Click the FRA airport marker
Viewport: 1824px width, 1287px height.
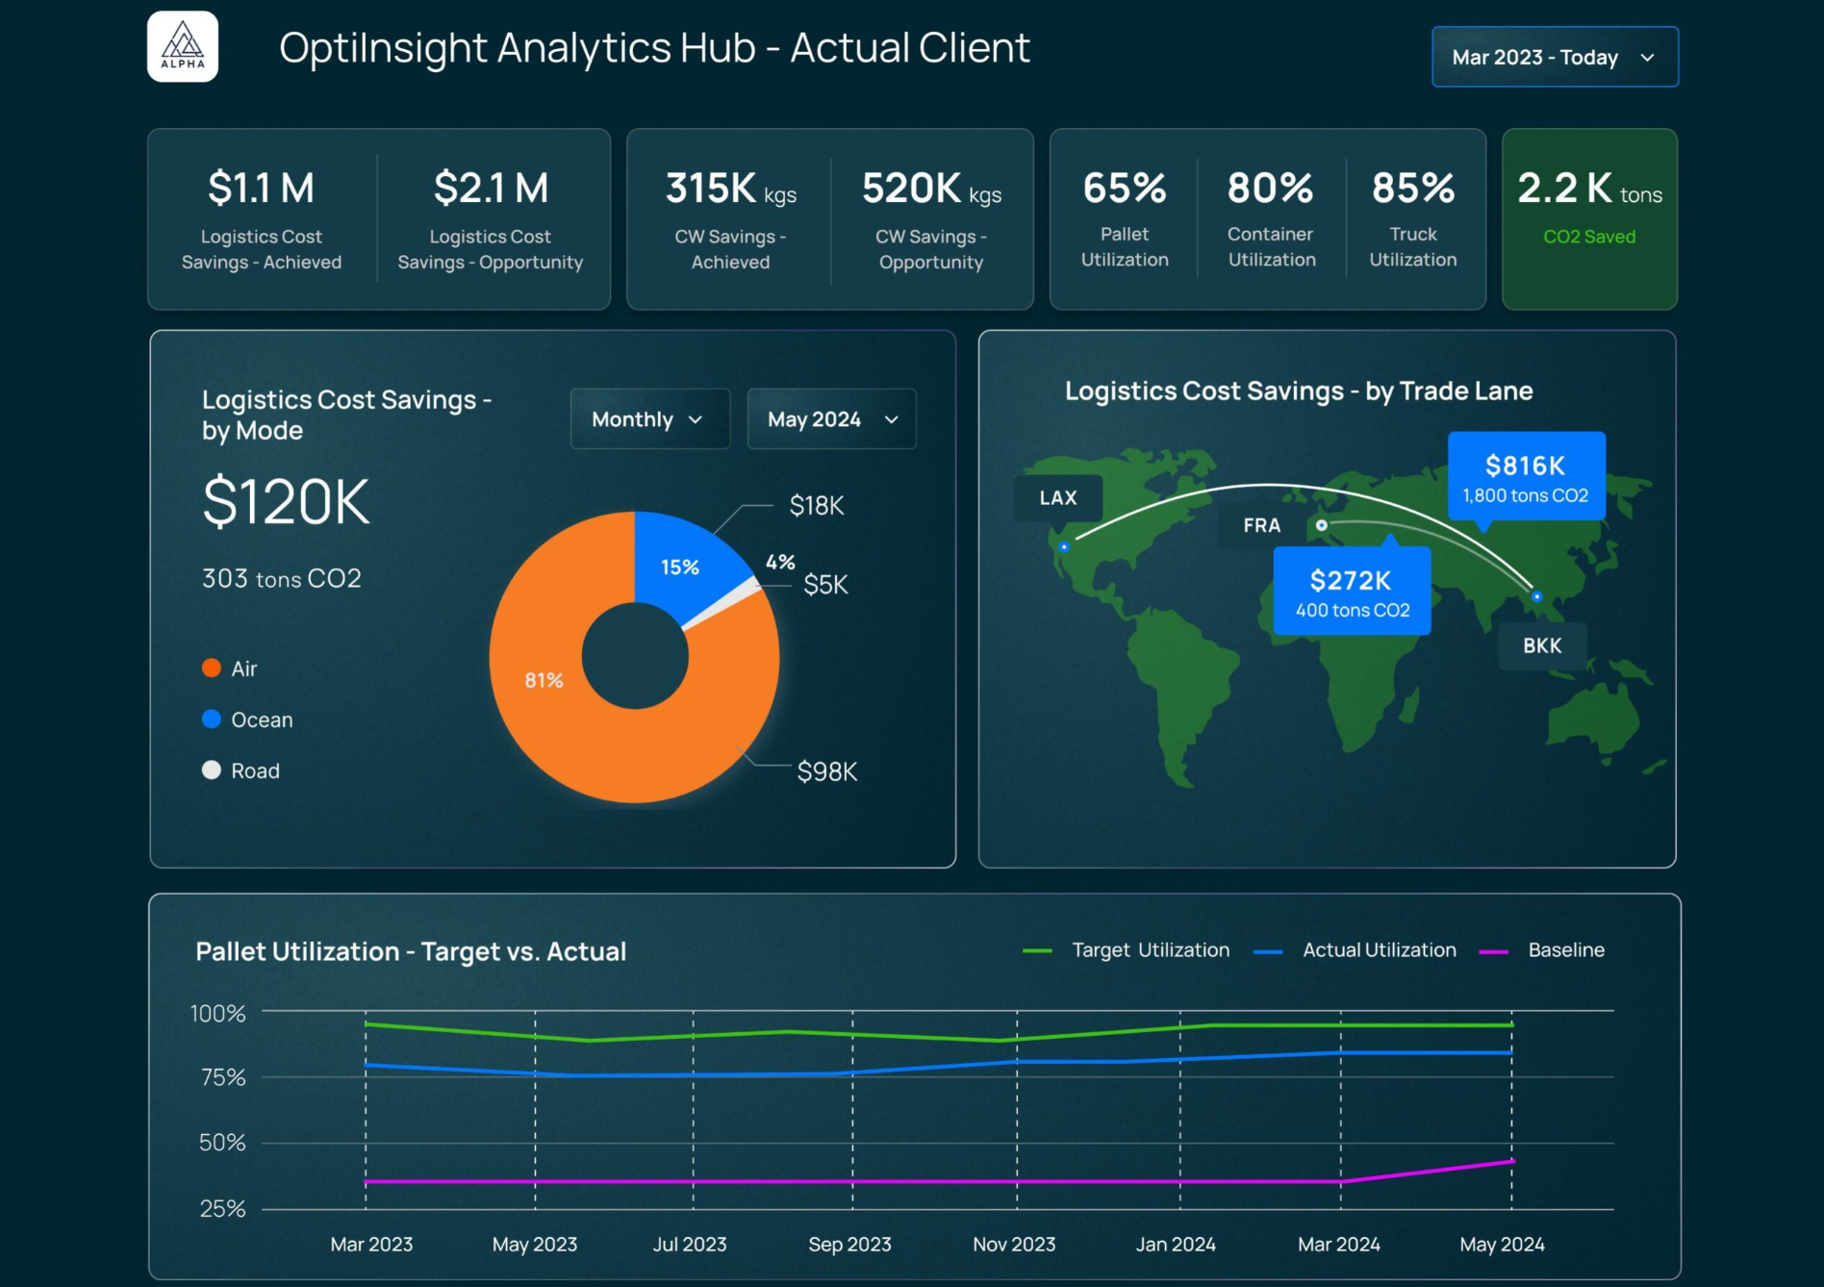[1322, 525]
